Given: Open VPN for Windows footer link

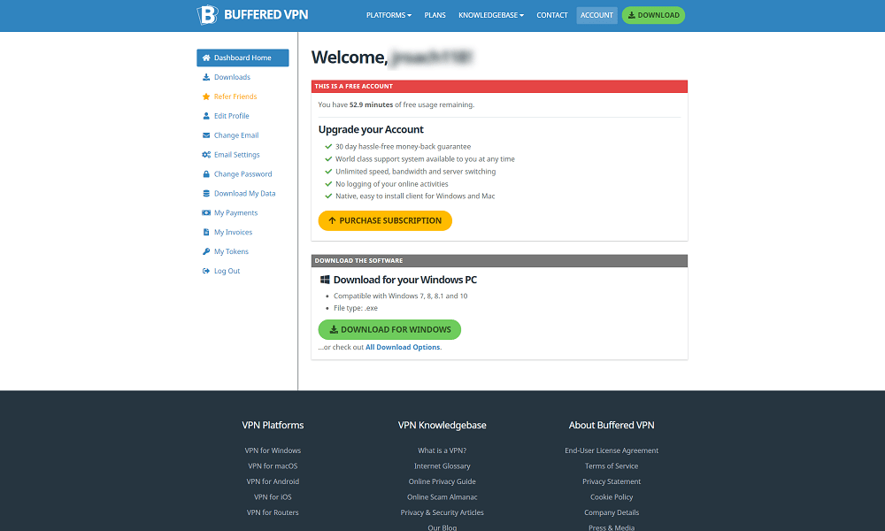Looking at the screenshot, I should [273, 450].
